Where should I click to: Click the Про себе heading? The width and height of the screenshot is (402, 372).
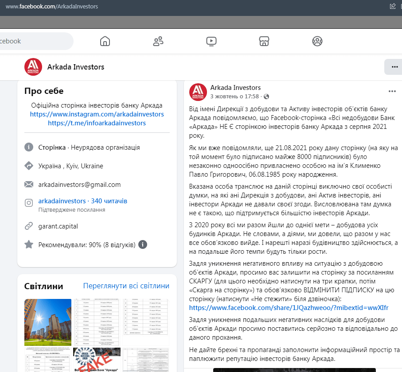coord(44,91)
